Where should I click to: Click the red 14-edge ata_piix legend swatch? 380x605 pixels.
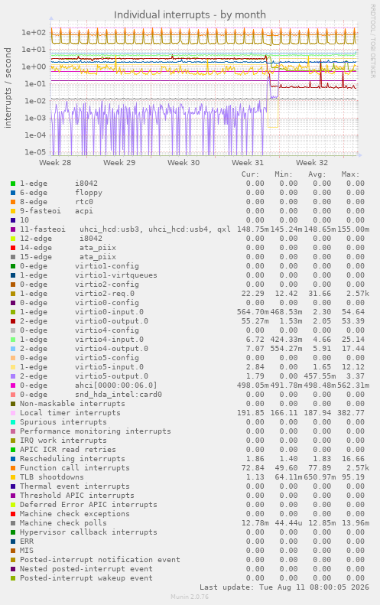click(13, 248)
